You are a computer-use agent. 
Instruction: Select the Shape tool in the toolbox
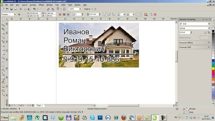point(3,25)
